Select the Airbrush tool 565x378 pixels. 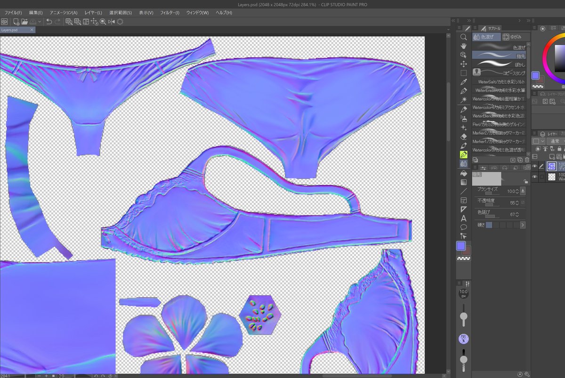pyautogui.click(x=463, y=119)
